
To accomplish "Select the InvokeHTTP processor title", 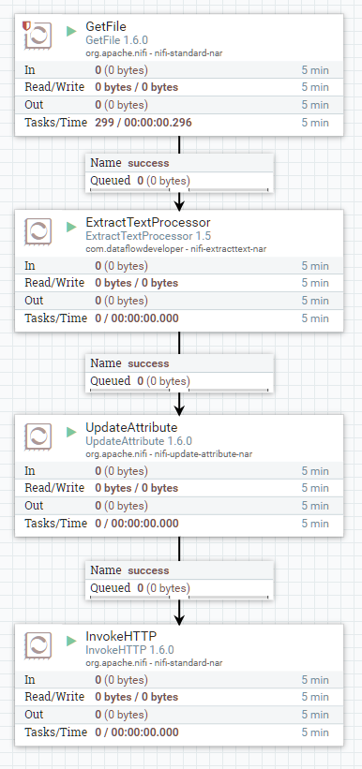I will 121,637.
